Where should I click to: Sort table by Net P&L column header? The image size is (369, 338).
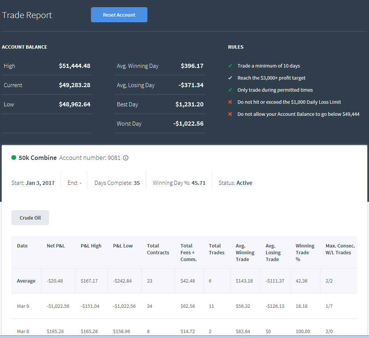[56, 246]
